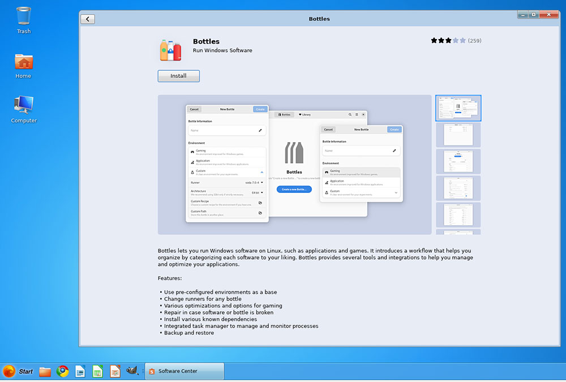The width and height of the screenshot is (566, 382).
Task: Open the Home folder on the desktop
Action: 23,62
